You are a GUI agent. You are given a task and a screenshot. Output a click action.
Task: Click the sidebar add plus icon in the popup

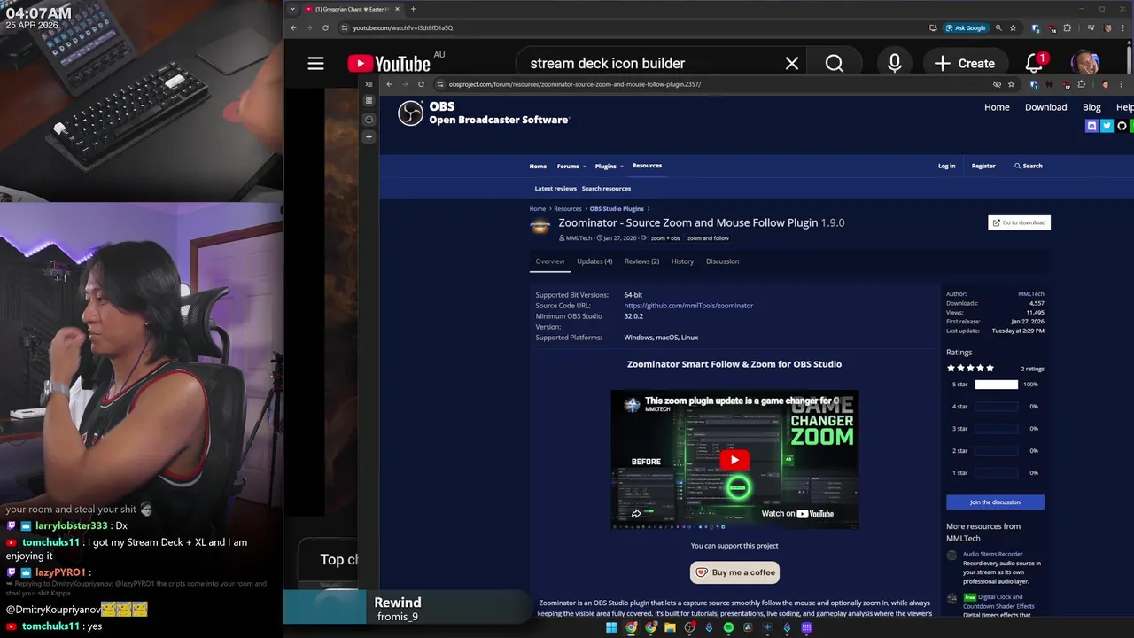click(369, 136)
